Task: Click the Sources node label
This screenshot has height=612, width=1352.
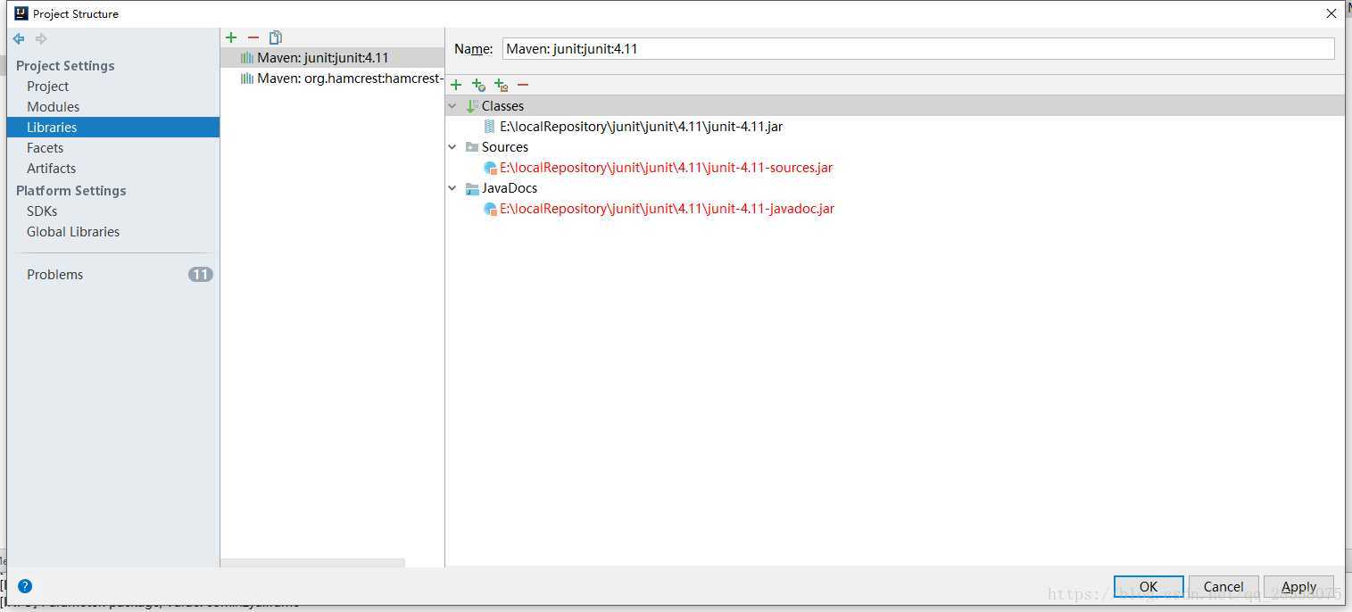Action: click(505, 147)
